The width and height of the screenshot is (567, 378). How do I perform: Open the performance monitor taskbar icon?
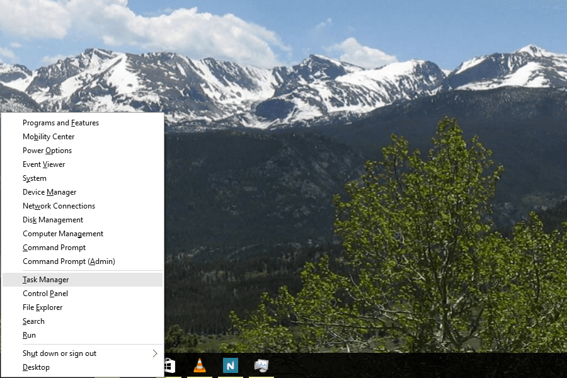pos(261,365)
